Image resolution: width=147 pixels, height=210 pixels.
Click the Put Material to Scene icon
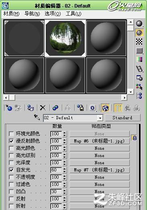[x=18, y=108]
